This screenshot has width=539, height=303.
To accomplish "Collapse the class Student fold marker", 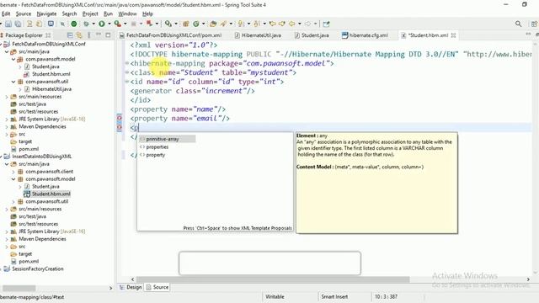I will coord(126,72).
